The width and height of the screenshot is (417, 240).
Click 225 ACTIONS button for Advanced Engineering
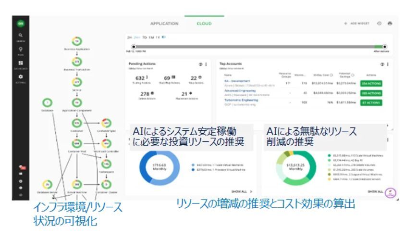[371, 93]
